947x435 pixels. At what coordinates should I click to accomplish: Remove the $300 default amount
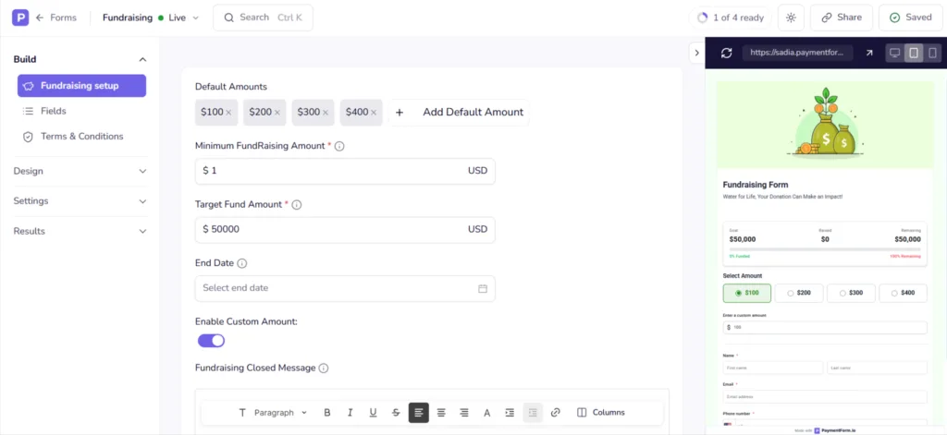(x=326, y=113)
